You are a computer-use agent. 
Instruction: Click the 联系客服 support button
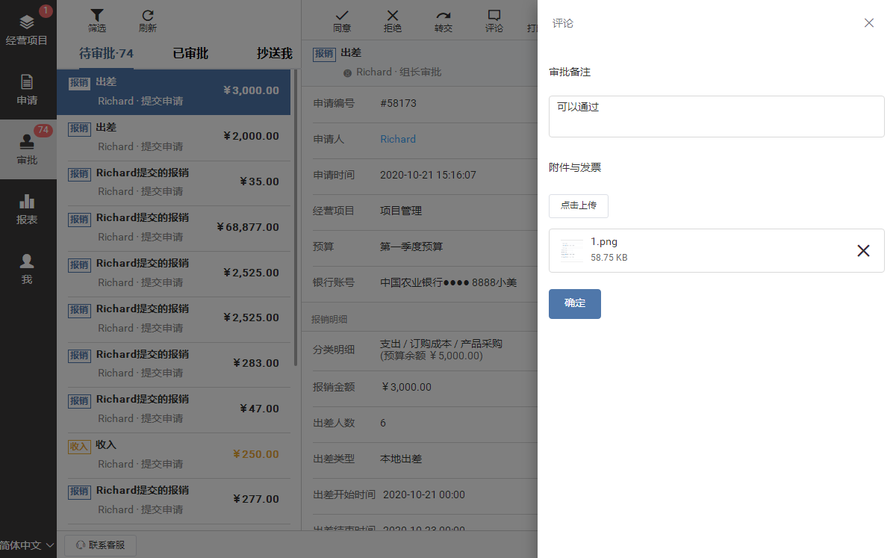coord(99,545)
